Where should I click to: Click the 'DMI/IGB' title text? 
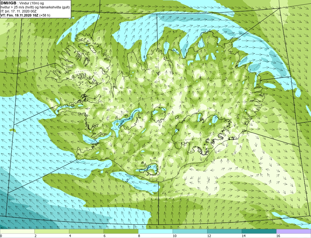click(x=8, y=3)
